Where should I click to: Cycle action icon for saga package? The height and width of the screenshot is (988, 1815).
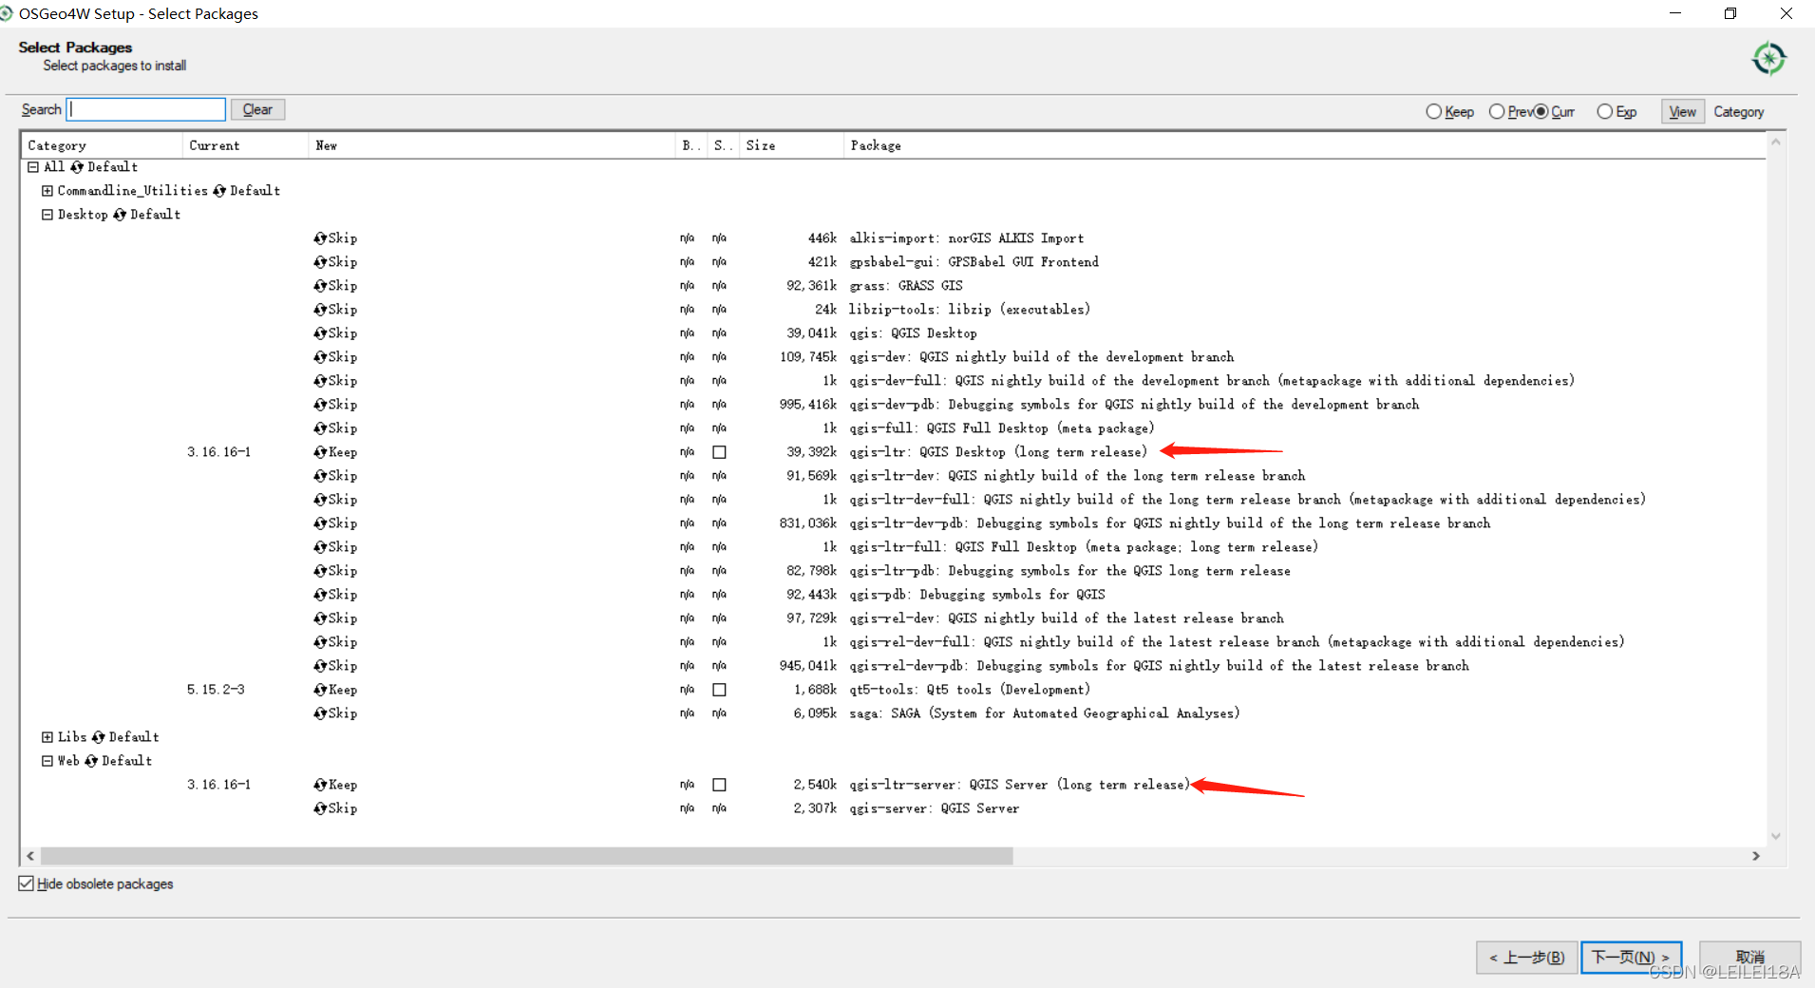[x=320, y=713]
